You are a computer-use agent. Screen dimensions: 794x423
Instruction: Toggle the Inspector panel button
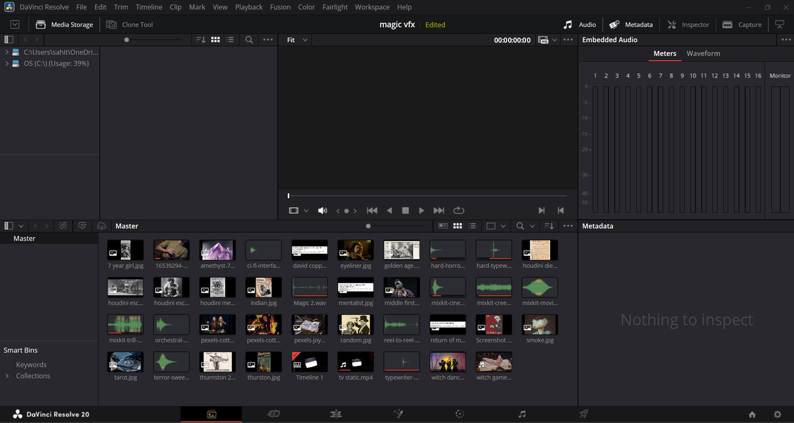[x=689, y=25]
